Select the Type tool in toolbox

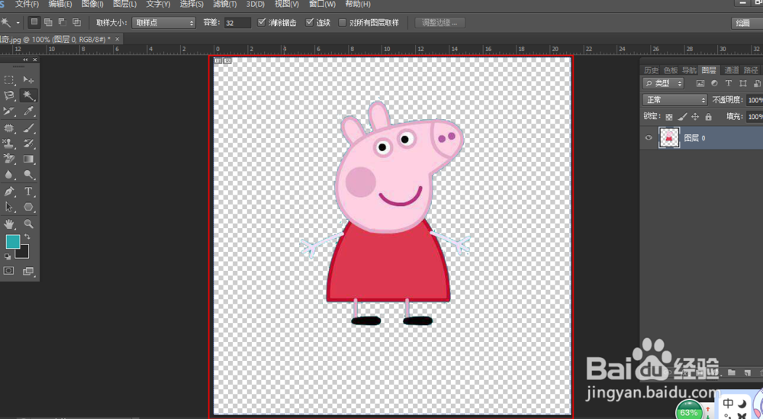tap(28, 192)
